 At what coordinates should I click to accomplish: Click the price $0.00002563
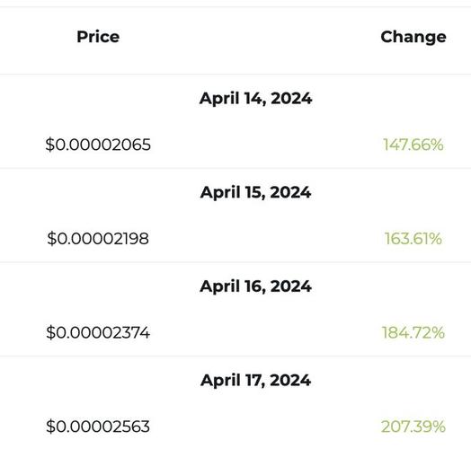tap(98, 427)
